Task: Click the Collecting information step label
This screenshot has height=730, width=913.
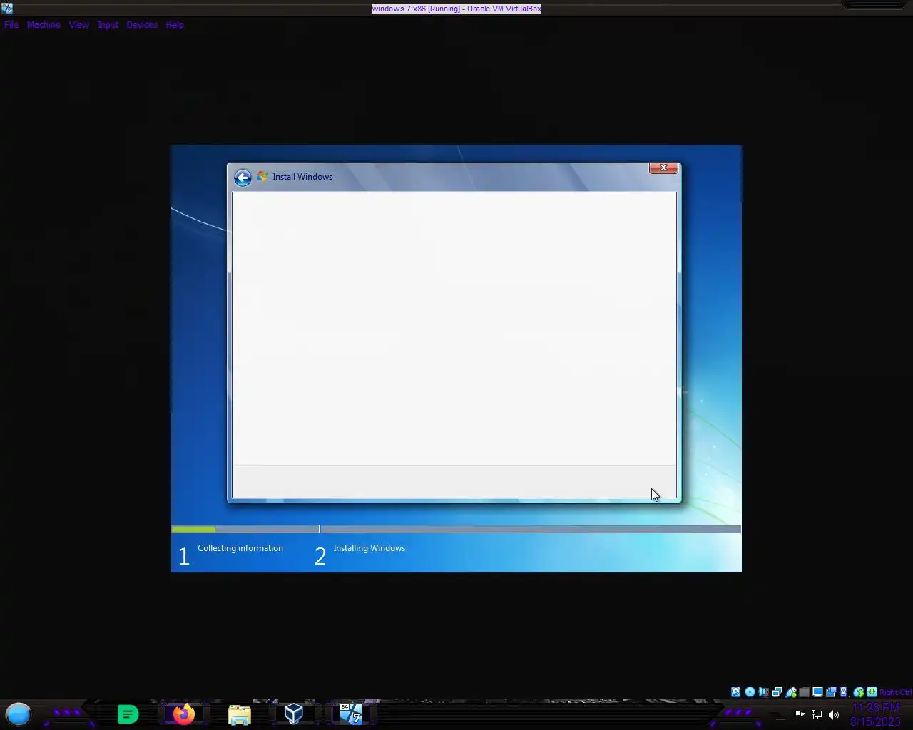Action: (x=240, y=548)
